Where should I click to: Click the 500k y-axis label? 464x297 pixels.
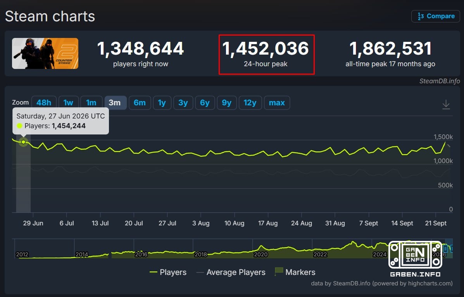[445, 185]
